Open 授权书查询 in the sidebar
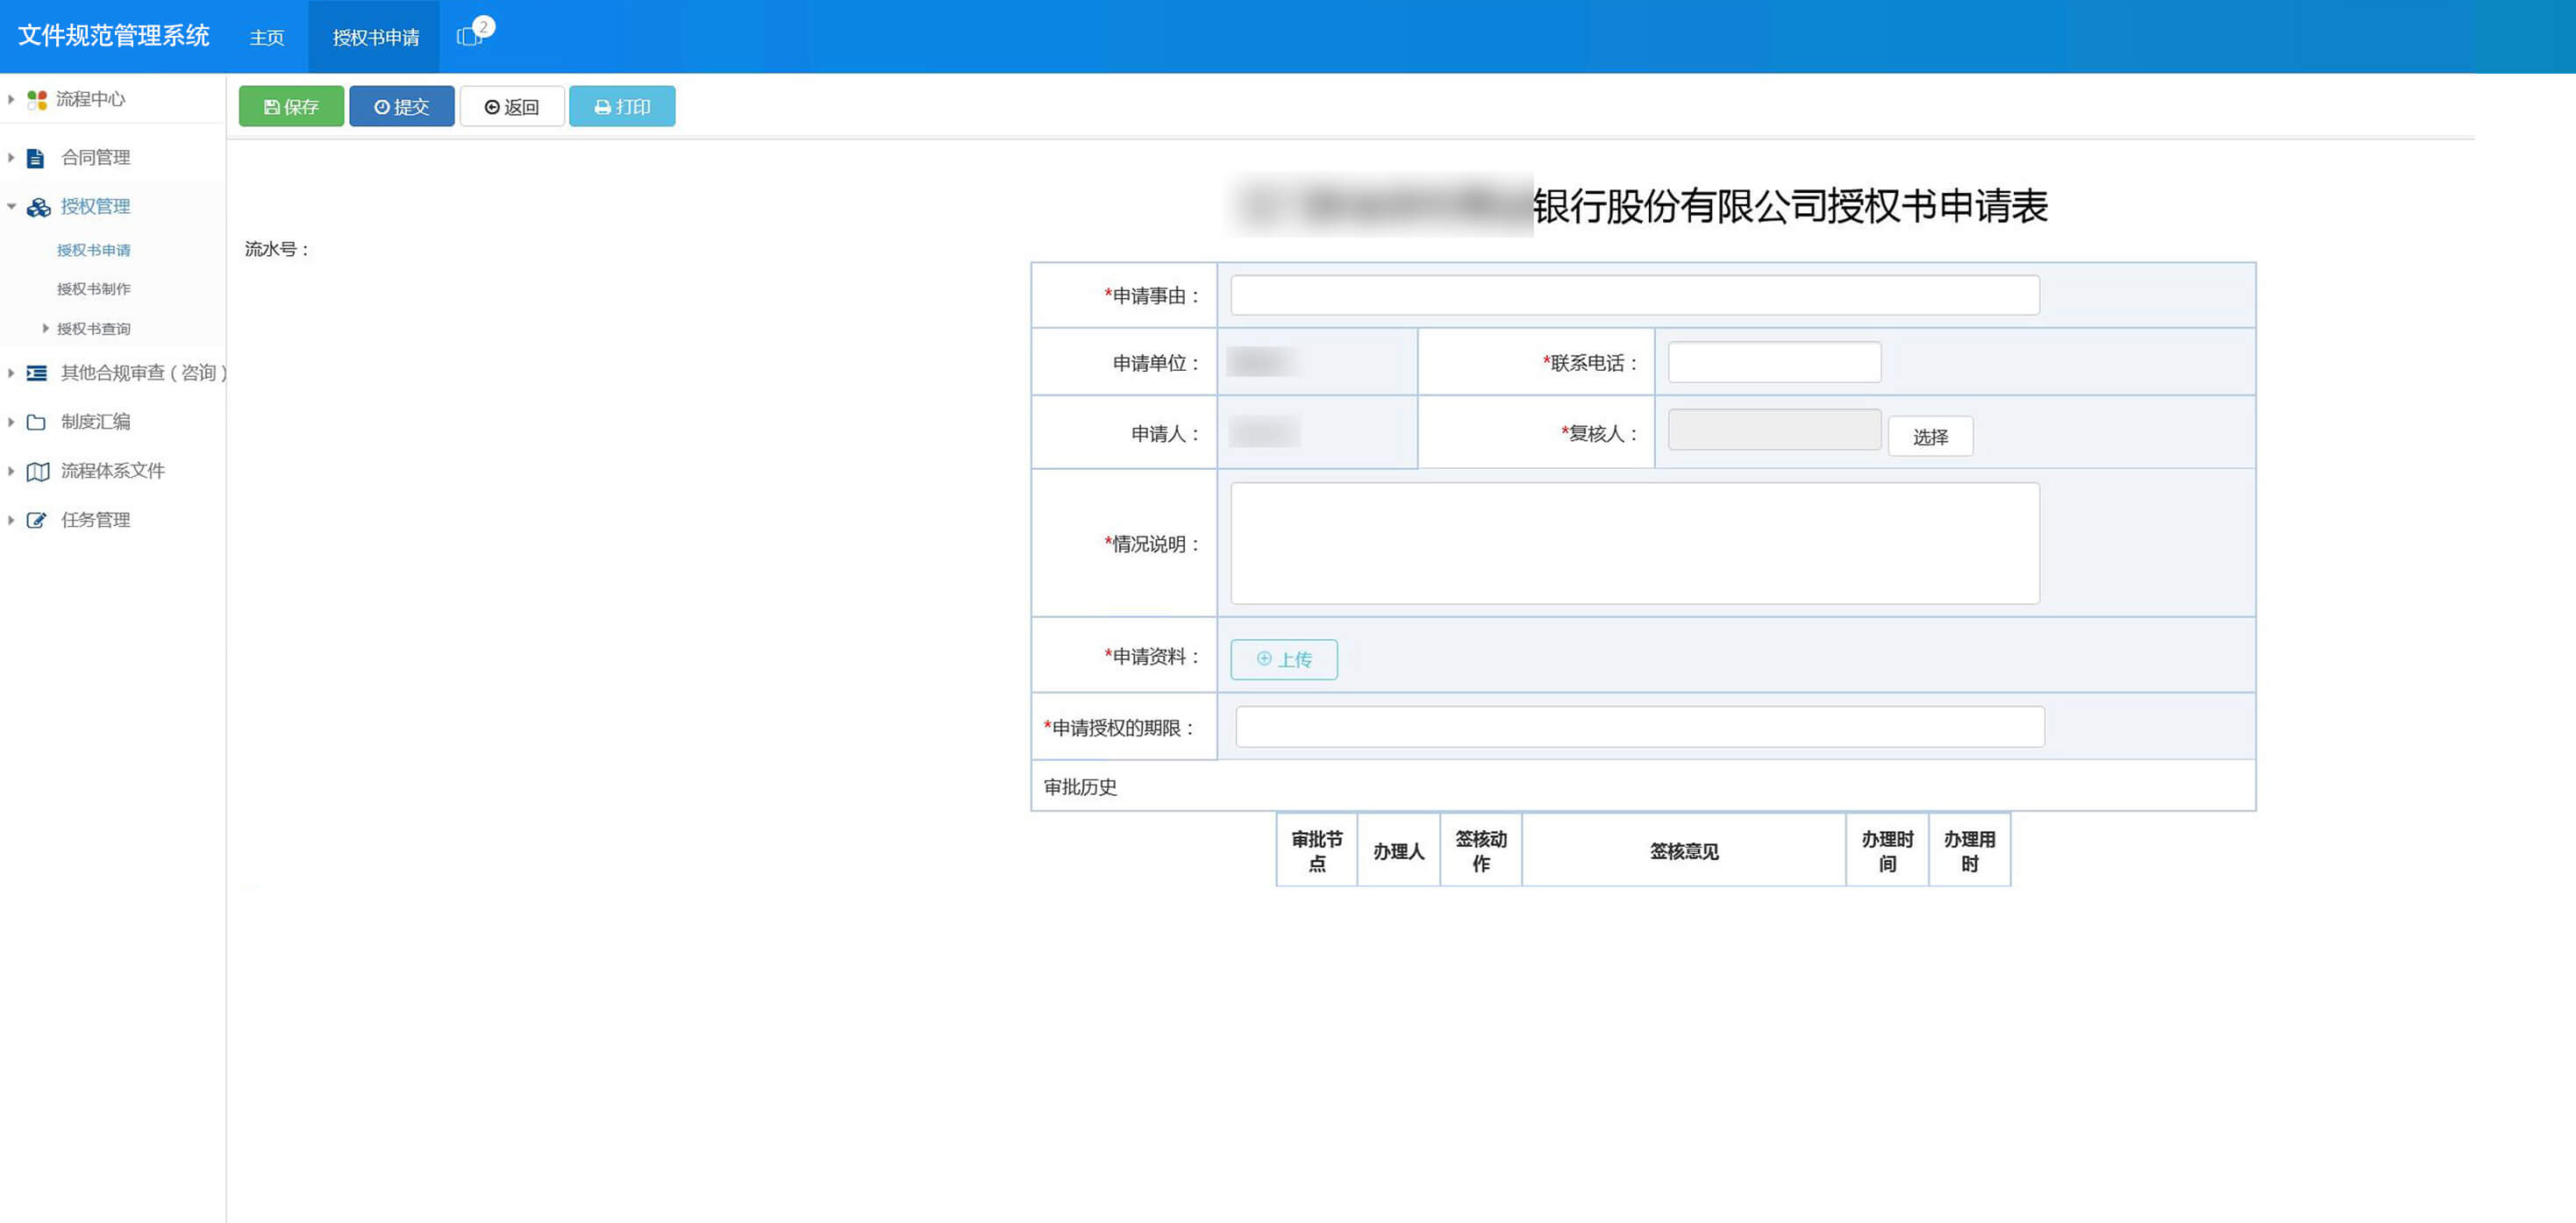This screenshot has height=1223, width=2576. point(94,329)
